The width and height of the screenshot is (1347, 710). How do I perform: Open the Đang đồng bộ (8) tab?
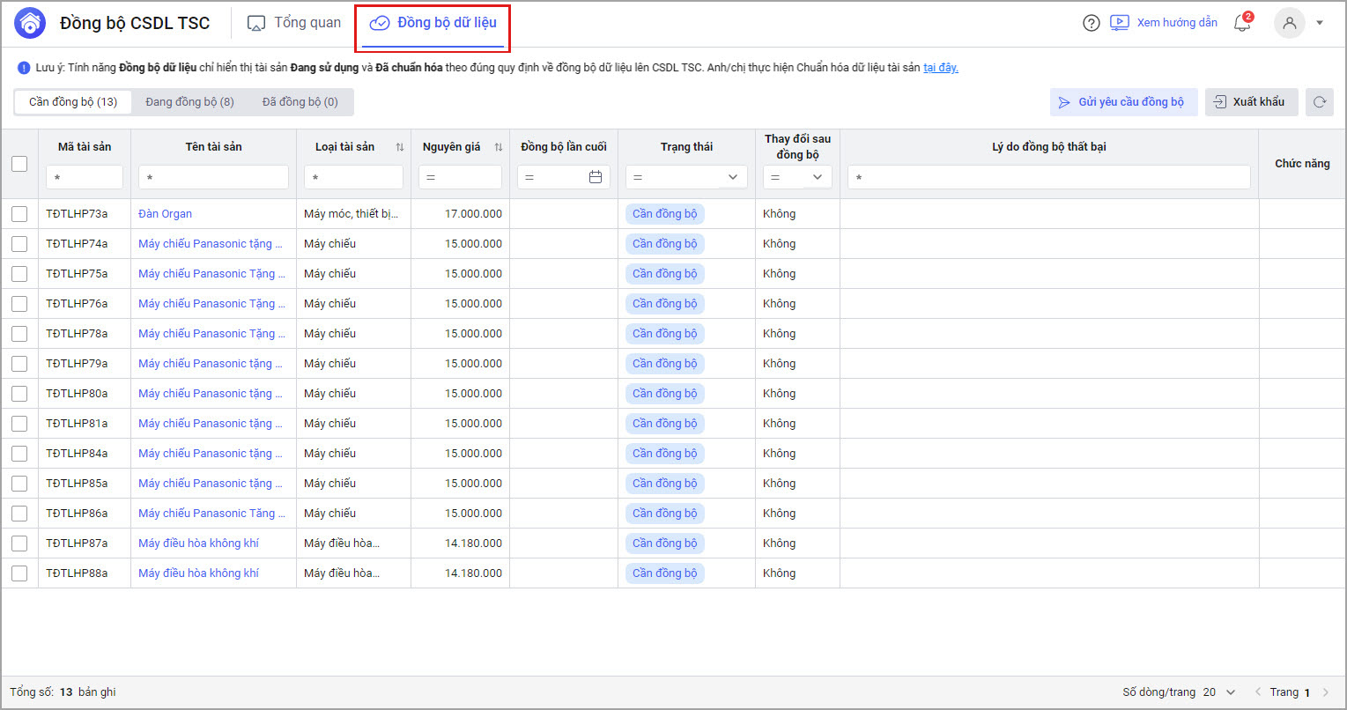(189, 102)
